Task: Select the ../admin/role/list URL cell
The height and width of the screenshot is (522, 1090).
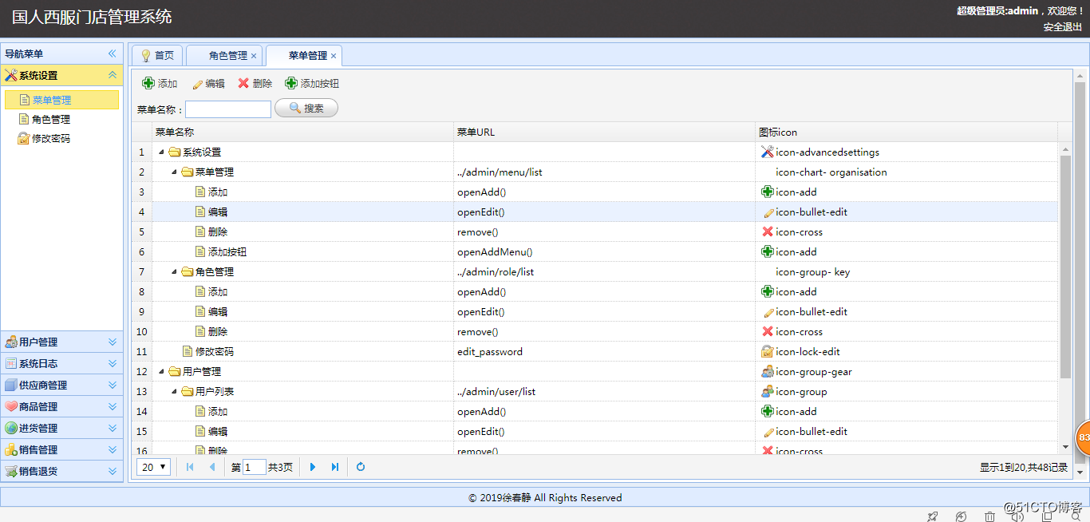Action: click(x=605, y=271)
